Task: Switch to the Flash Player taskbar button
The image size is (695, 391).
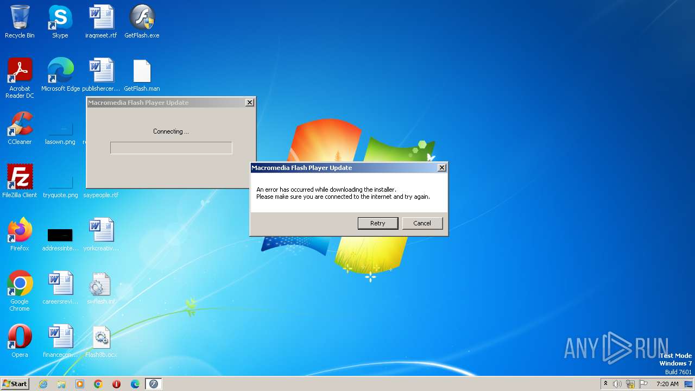Action: pyautogui.click(x=154, y=384)
